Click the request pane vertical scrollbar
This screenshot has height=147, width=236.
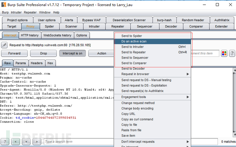235,102
